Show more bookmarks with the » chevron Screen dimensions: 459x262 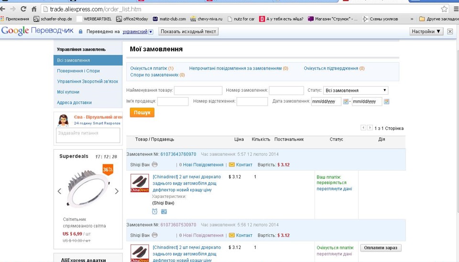(412, 19)
